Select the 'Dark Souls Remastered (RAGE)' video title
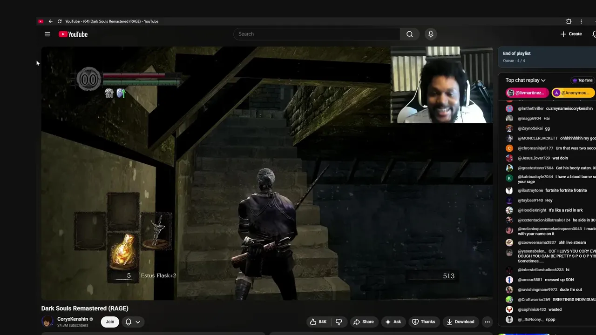 (x=85, y=308)
